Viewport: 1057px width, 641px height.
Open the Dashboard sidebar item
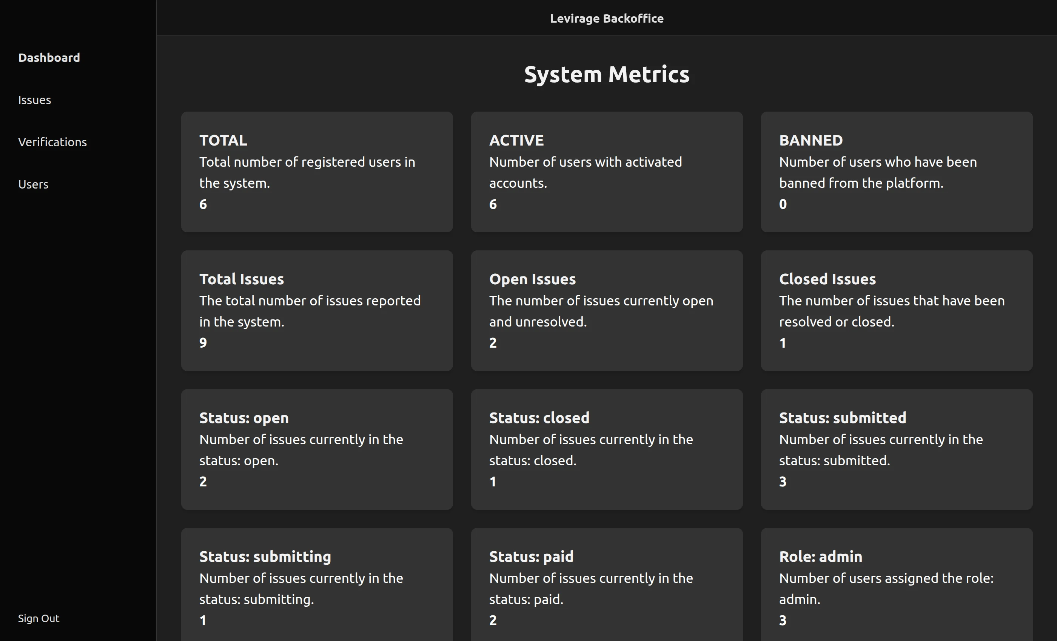(49, 57)
